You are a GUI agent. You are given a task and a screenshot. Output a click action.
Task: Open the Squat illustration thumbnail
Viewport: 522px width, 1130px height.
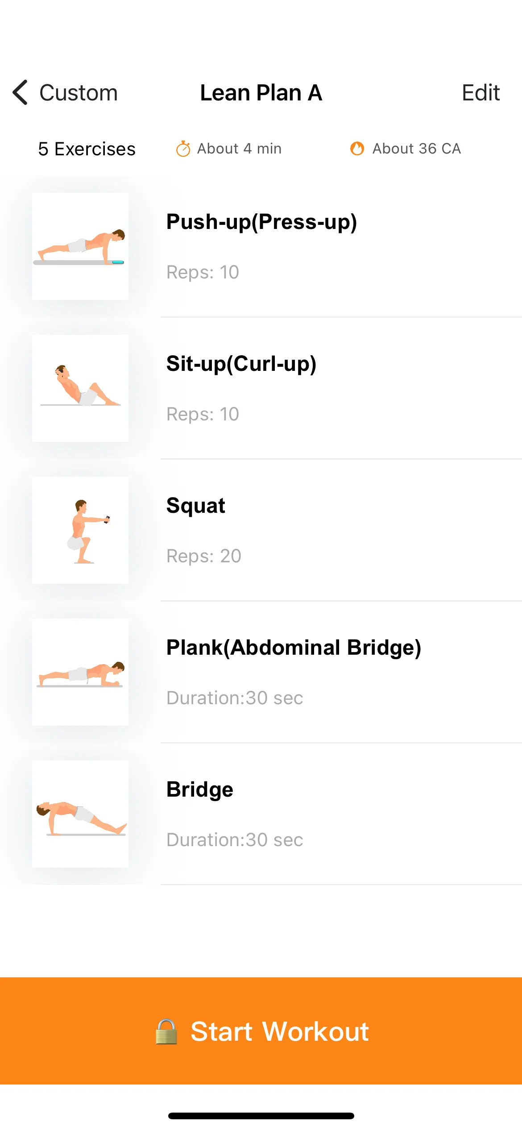pyautogui.click(x=80, y=530)
